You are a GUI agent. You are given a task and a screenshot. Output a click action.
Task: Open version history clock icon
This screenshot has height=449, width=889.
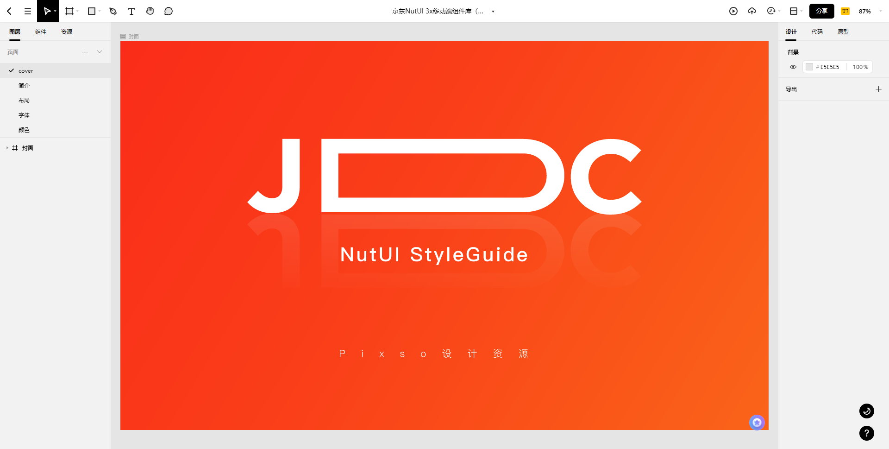tap(771, 11)
